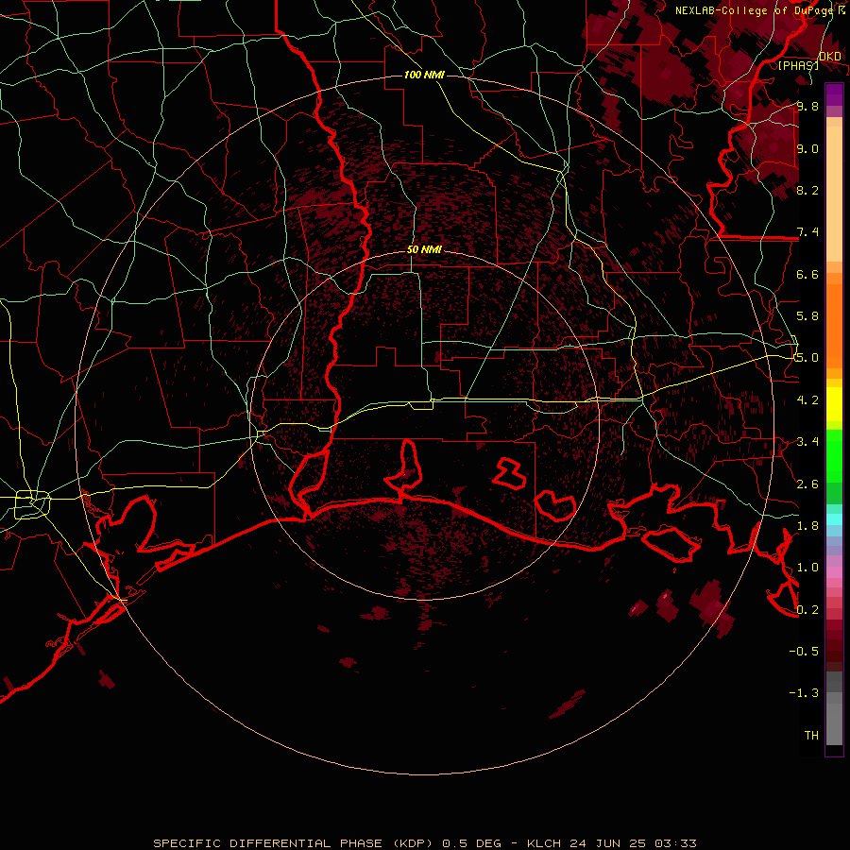
Task: Click the 1.0 value on the scale
Action: [807, 568]
